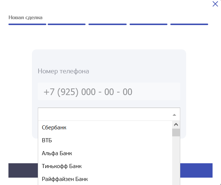Click the dropdown list scrollbar thumb
The image size is (221, 185).
coord(176,133)
